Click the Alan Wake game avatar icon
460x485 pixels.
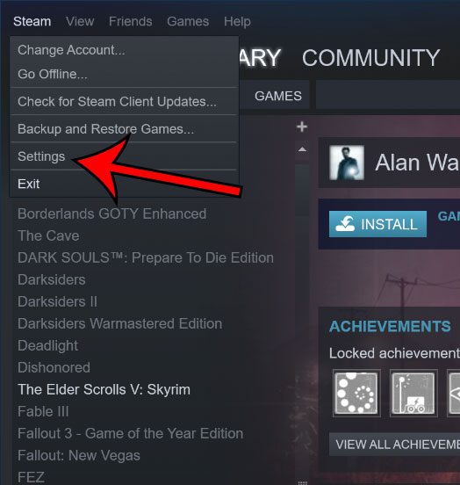[347, 163]
